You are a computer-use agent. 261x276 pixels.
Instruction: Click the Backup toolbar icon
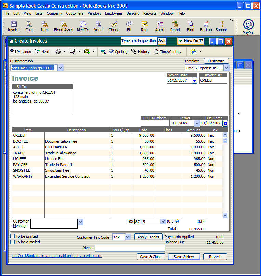click(206, 26)
